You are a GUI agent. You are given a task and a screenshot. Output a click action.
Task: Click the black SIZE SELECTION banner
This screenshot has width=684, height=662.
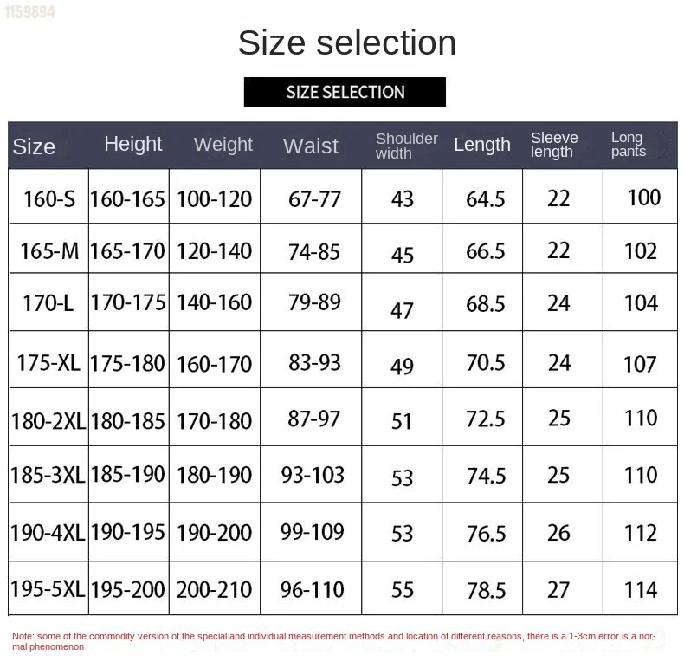[x=345, y=92]
